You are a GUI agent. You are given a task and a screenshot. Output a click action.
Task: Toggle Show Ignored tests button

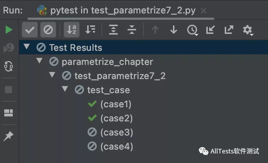point(48,30)
